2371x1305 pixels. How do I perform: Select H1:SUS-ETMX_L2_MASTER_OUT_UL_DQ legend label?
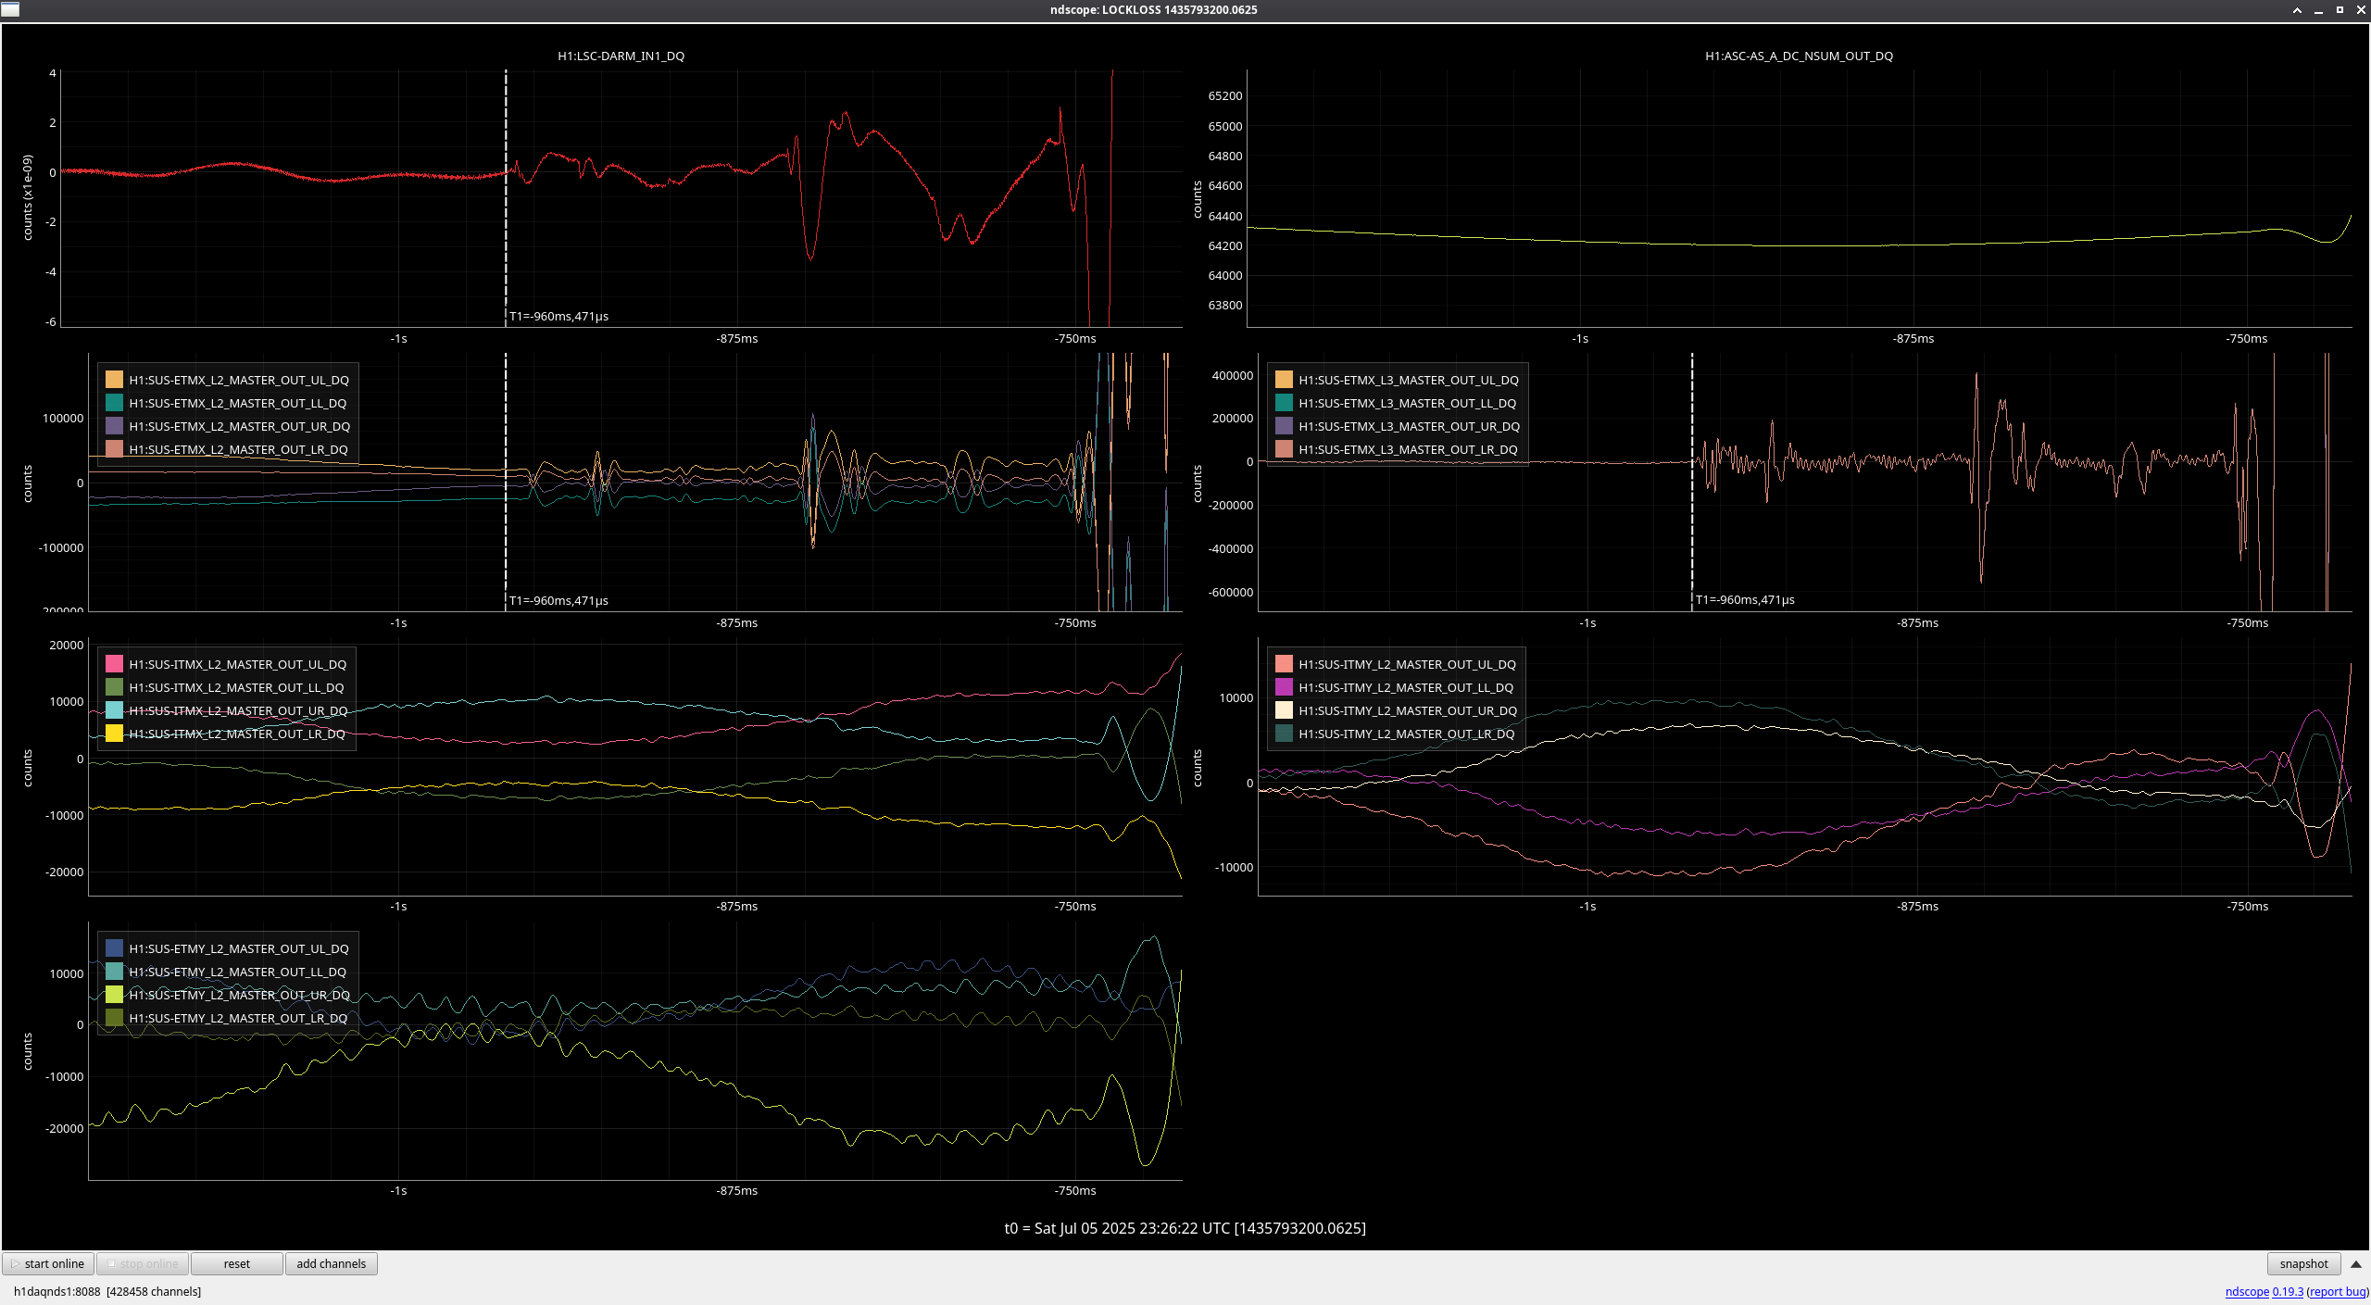[239, 380]
